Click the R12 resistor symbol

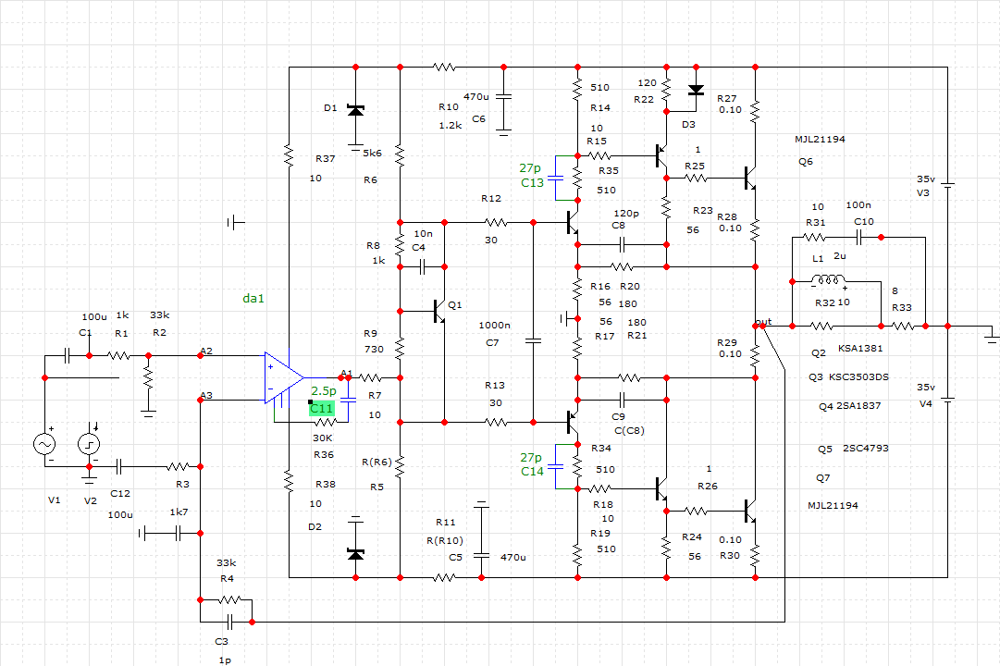(496, 223)
